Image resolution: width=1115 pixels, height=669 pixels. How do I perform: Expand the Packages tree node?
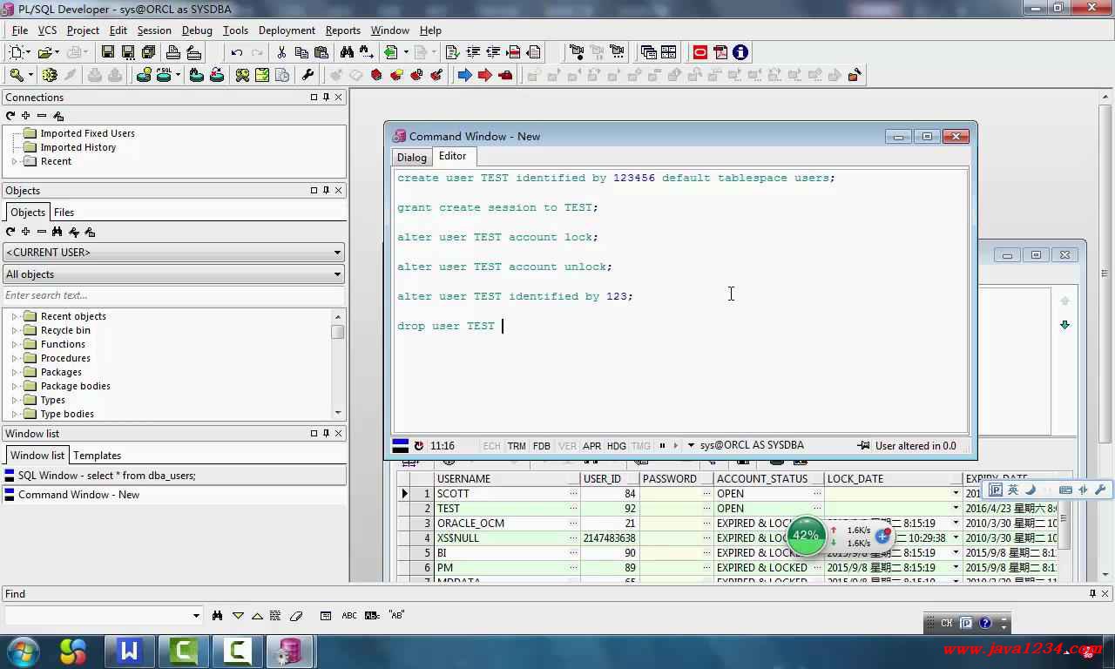point(14,372)
